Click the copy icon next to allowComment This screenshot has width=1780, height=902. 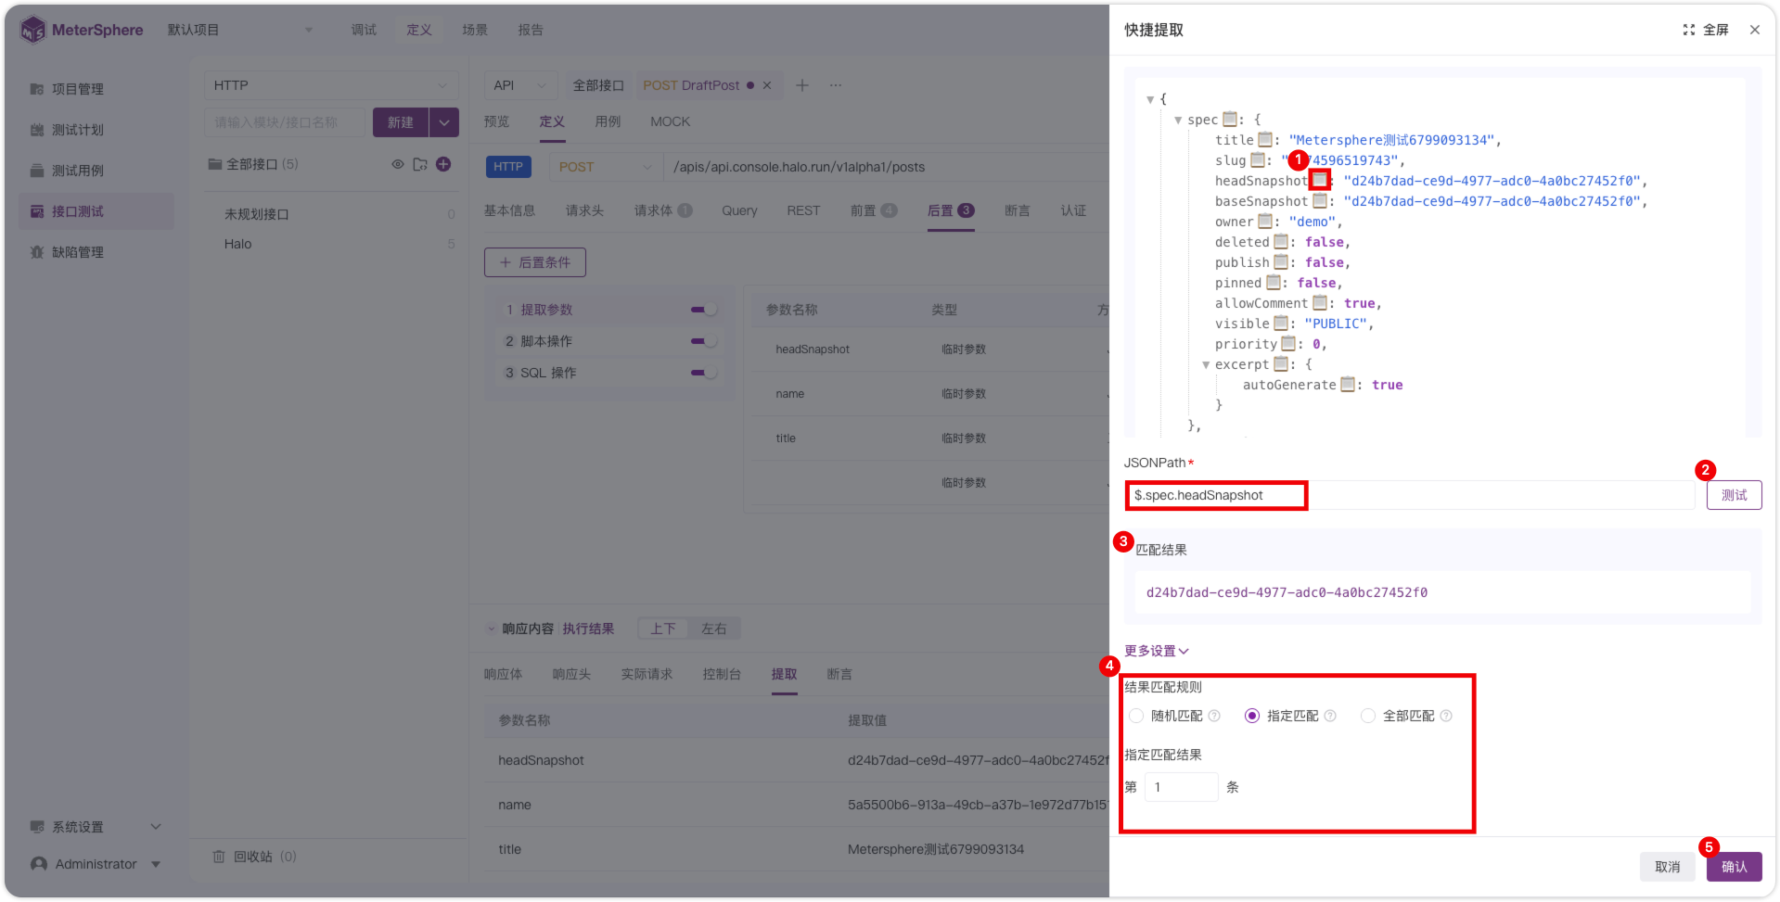1320,302
